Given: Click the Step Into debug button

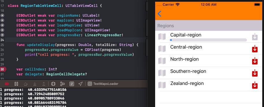Looking at the screenshot, I should (35, 84).
